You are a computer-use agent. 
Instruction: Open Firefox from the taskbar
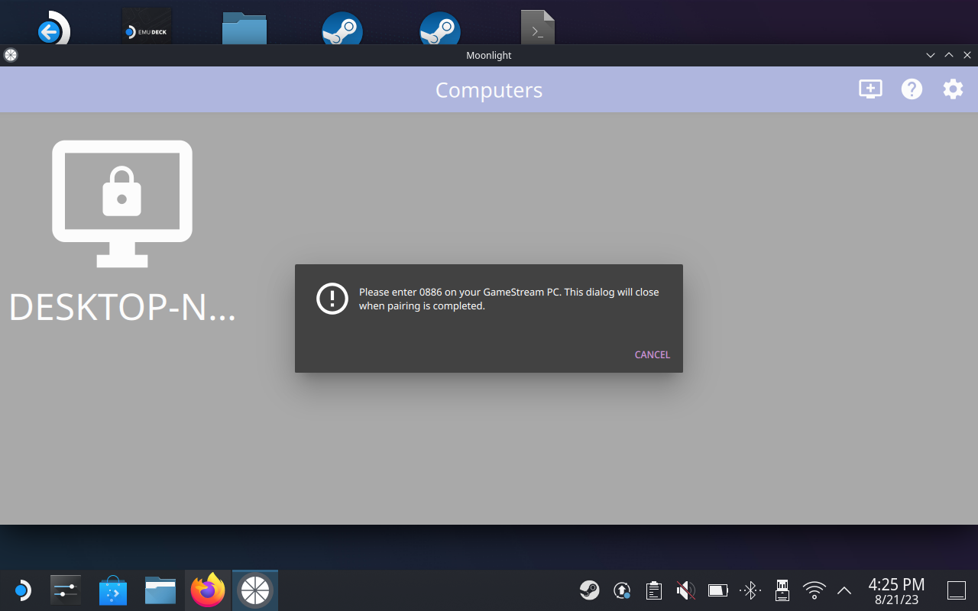(208, 590)
